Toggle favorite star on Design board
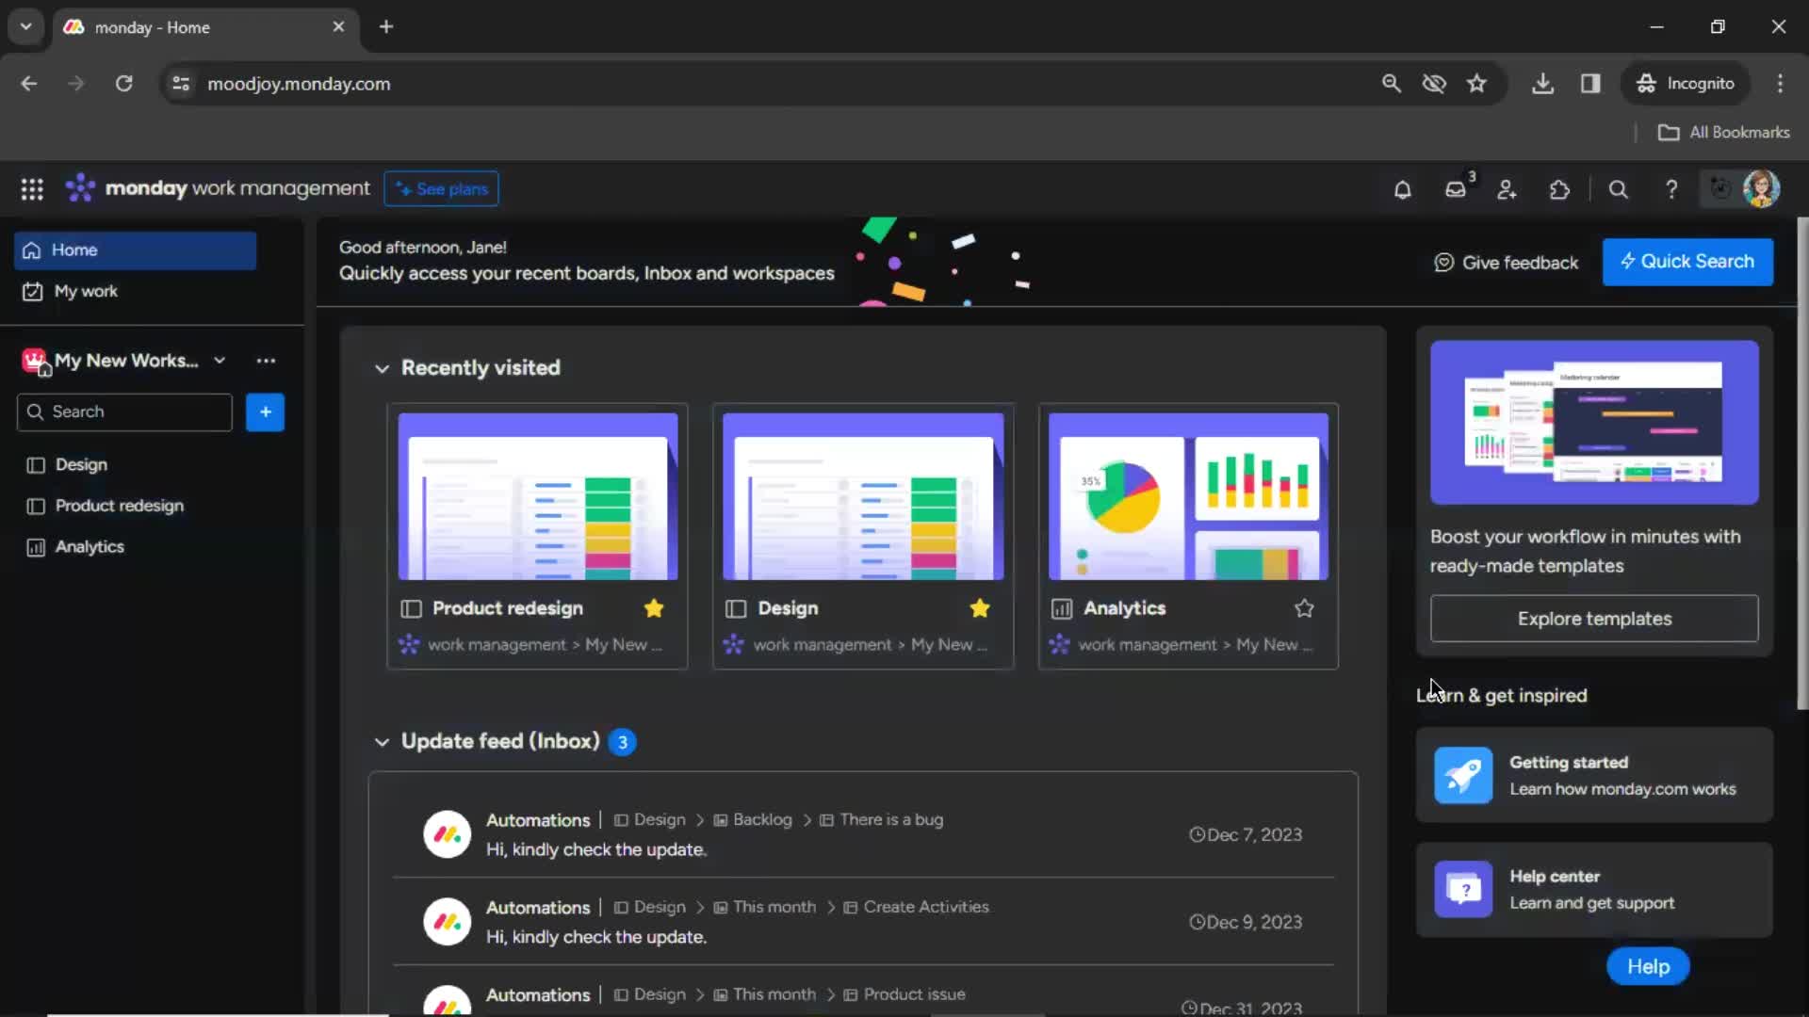 point(980,608)
